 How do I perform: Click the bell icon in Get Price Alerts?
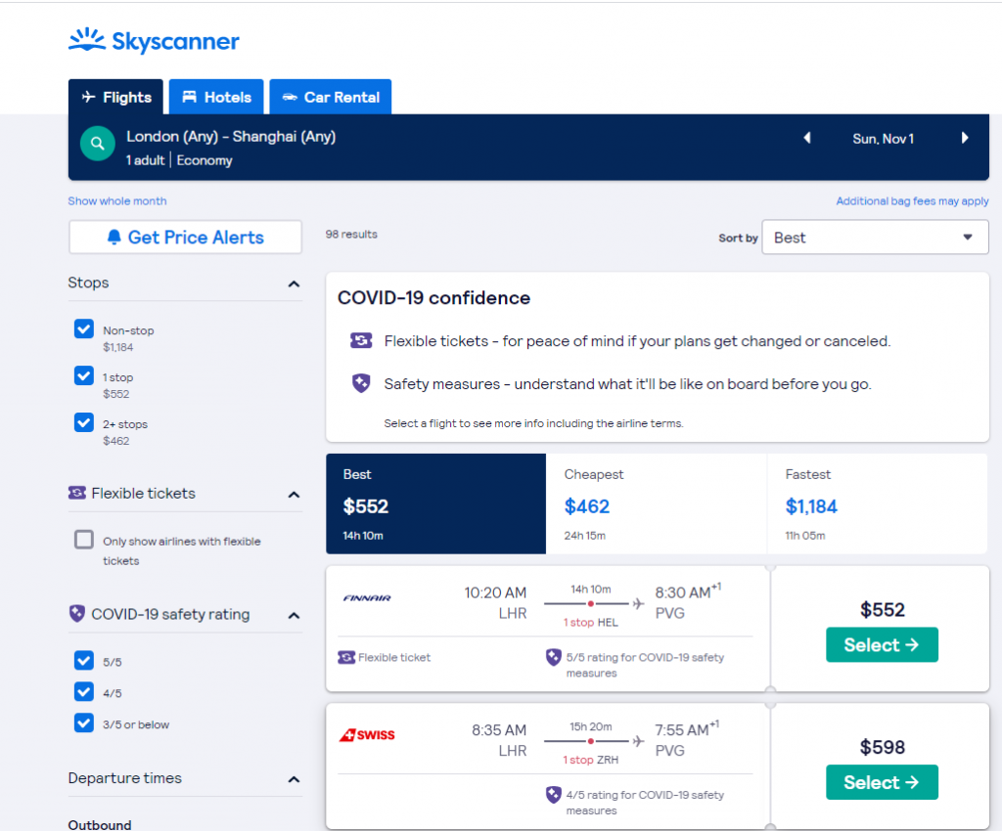tap(114, 238)
